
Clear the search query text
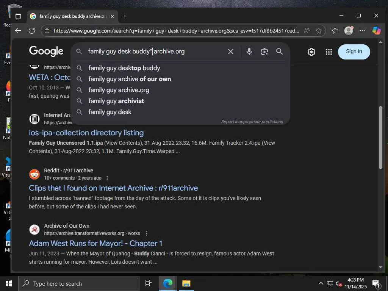point(231,52)
